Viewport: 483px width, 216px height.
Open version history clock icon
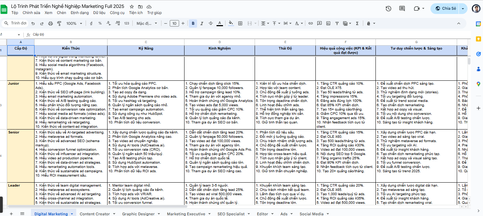(x=388, y=8)
